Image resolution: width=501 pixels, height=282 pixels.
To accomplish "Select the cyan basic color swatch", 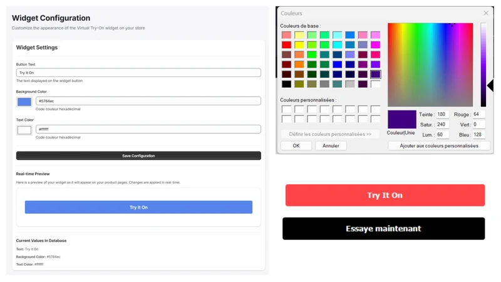I will [337, 44].
